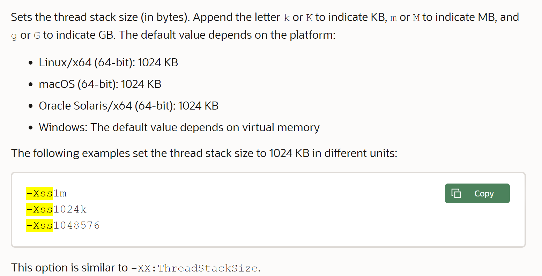Click the macOS (64-bit) list item

(100, 84)
